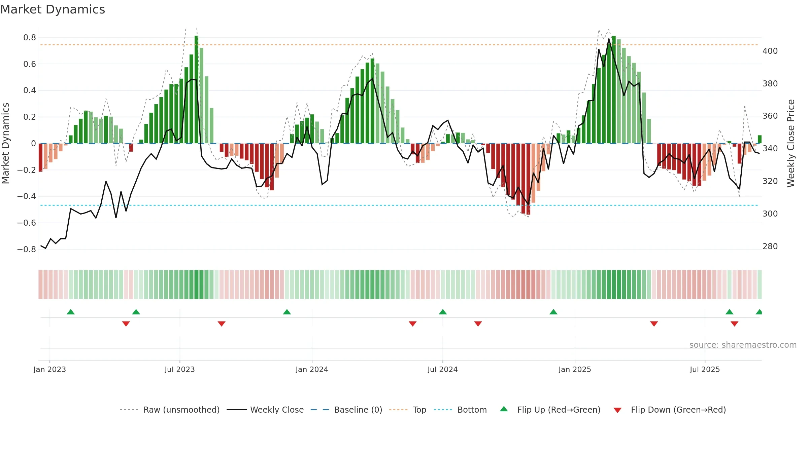The width and height of the screenshot is (808, 454).
Task: Select the flip-up triangle around May 2023
Action: 136,312
